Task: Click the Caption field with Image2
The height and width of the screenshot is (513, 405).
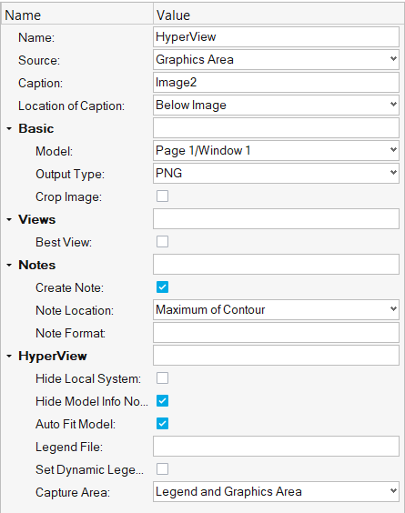Action: 276,83
